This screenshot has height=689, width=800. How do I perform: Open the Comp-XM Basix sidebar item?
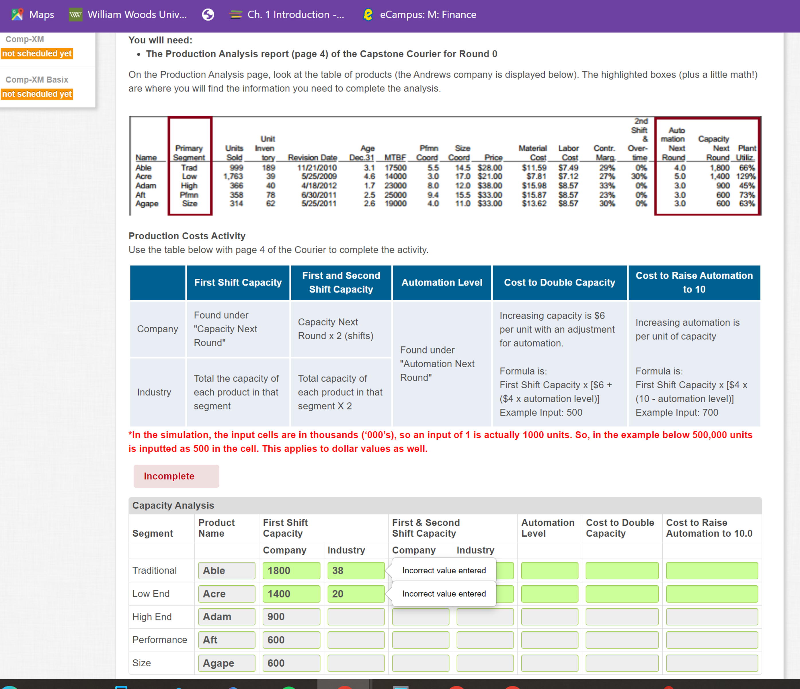pyautogui.click(x=37, y=79)
